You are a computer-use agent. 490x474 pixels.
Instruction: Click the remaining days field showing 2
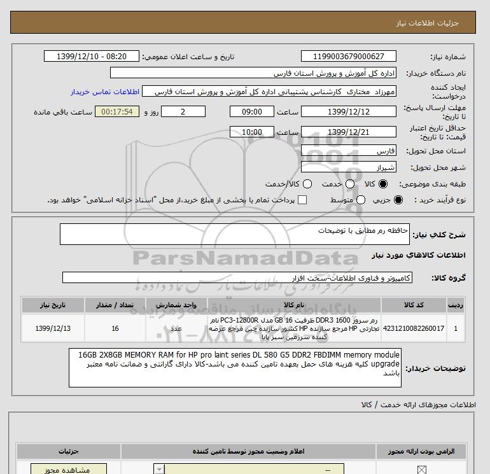(x=183, y=112)
